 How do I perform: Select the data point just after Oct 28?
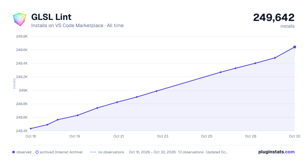pyautogui.click(x=255, y=63)
